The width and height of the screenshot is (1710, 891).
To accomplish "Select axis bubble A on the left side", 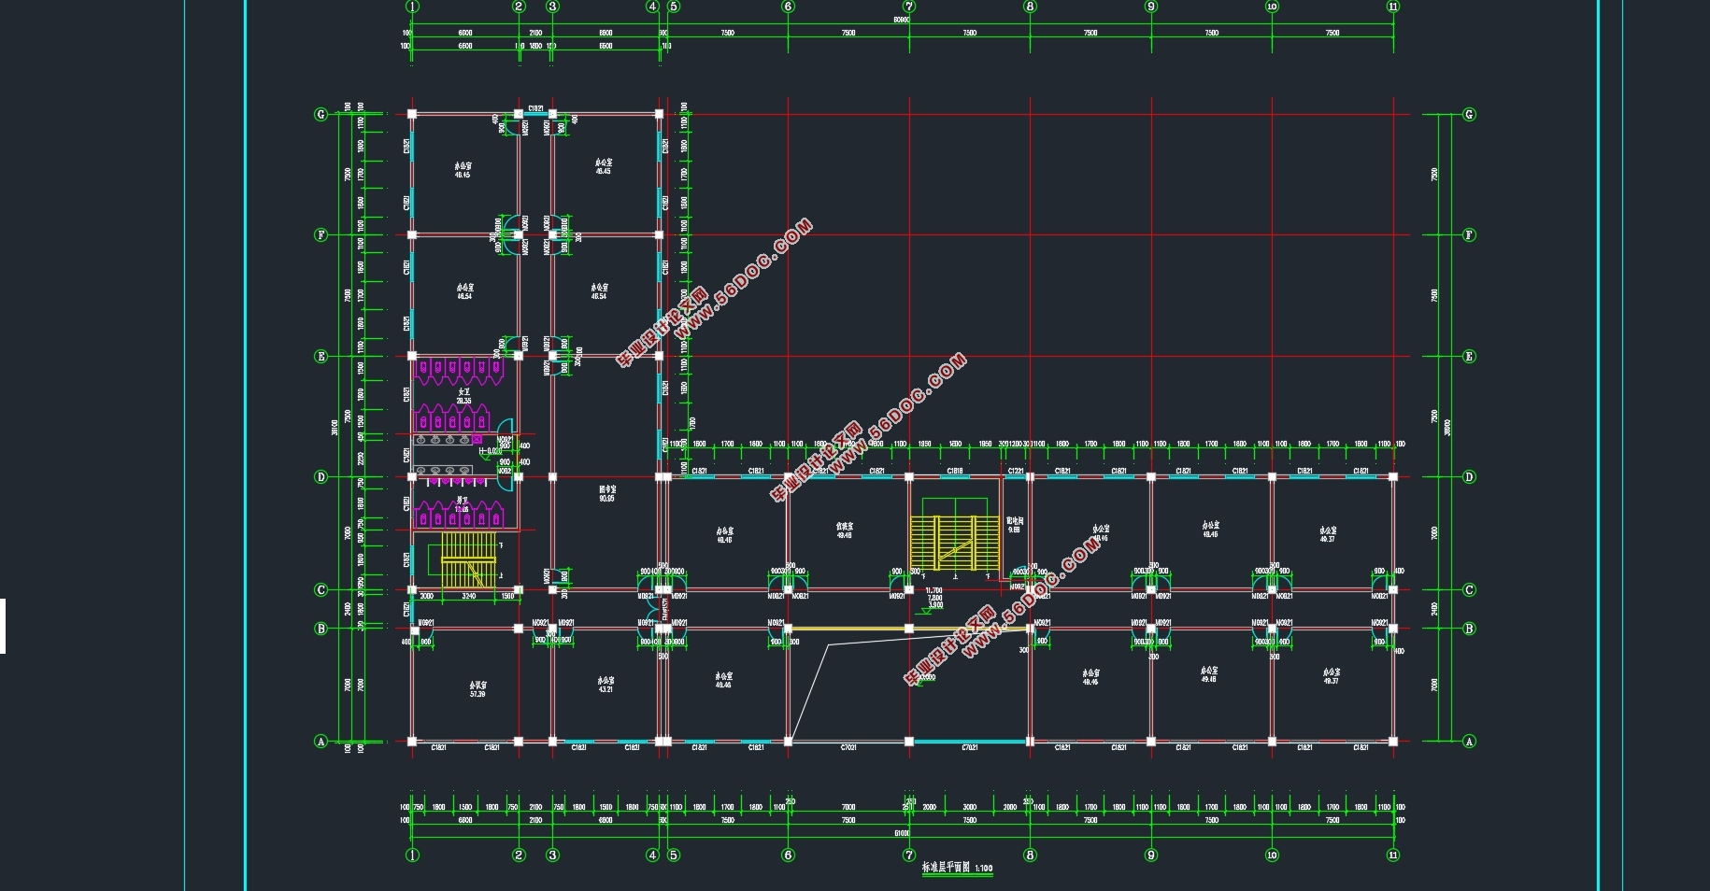I will click(x=321, y=742).
